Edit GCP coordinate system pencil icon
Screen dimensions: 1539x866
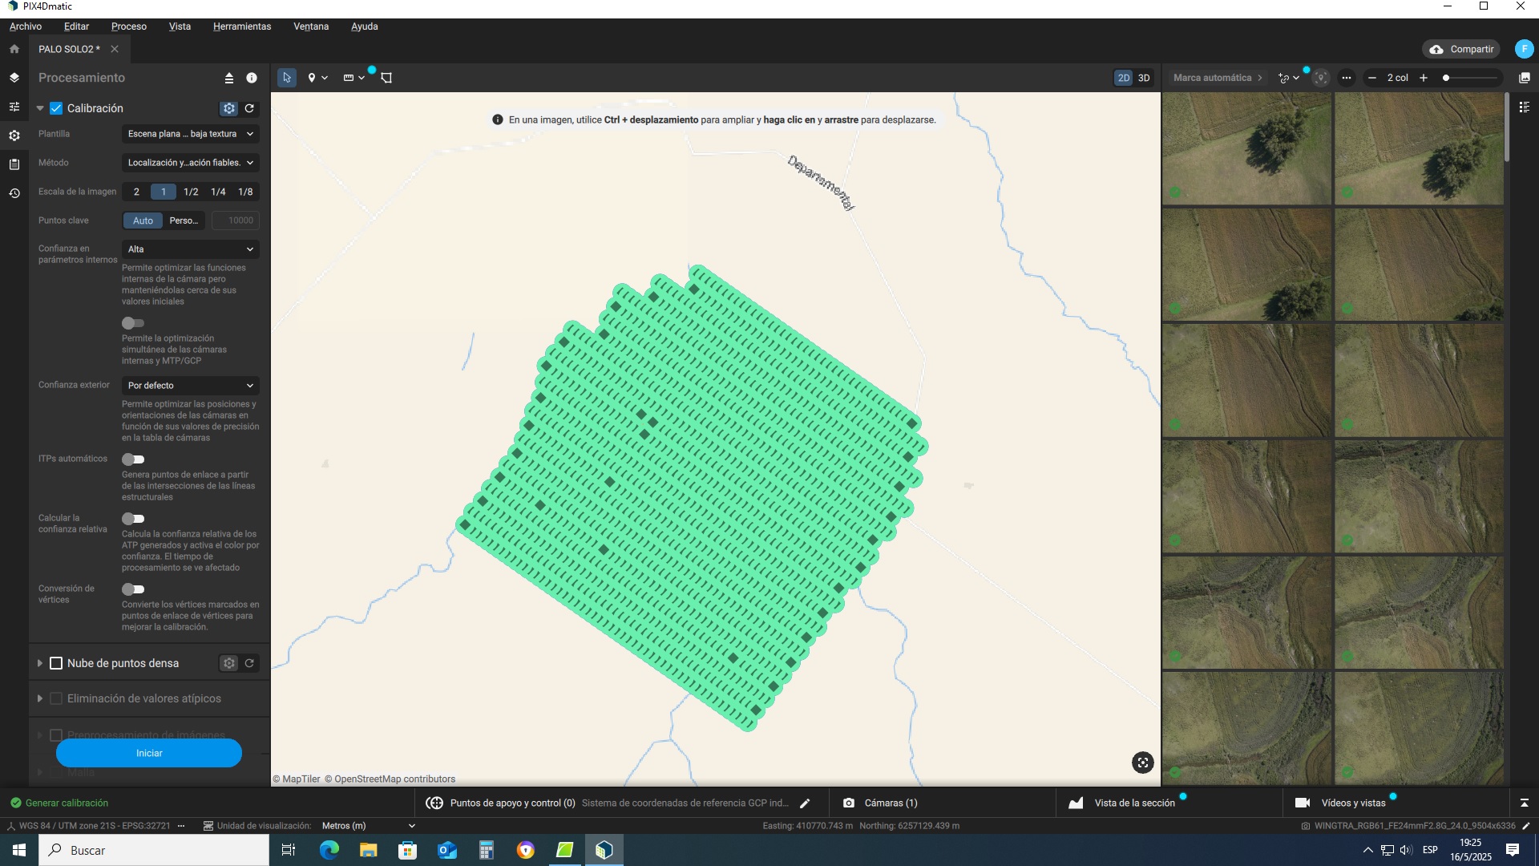[x=805, y=803]
